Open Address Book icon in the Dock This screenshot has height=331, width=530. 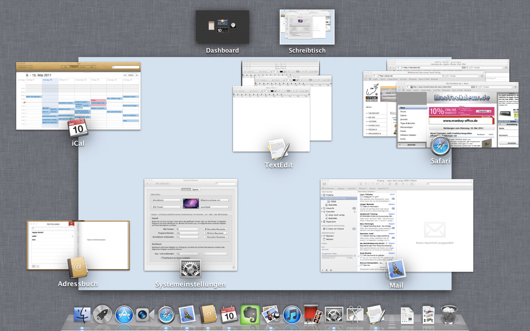[208, 315]
